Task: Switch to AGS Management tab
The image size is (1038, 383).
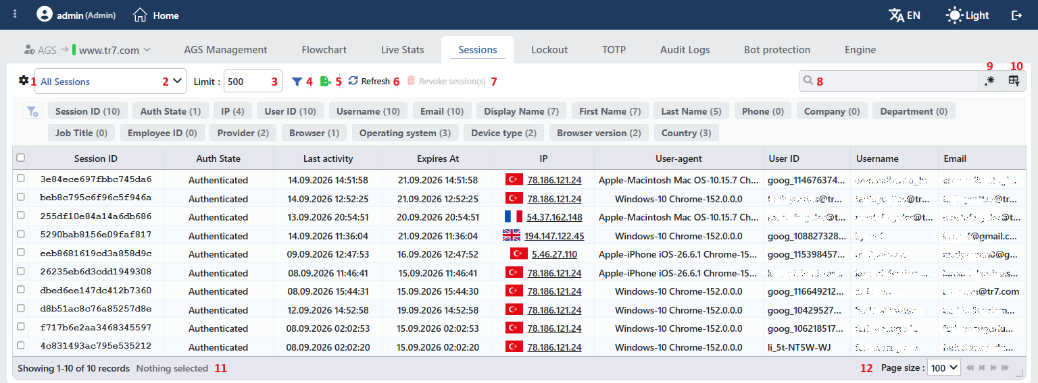Action: tap(226, 50)
